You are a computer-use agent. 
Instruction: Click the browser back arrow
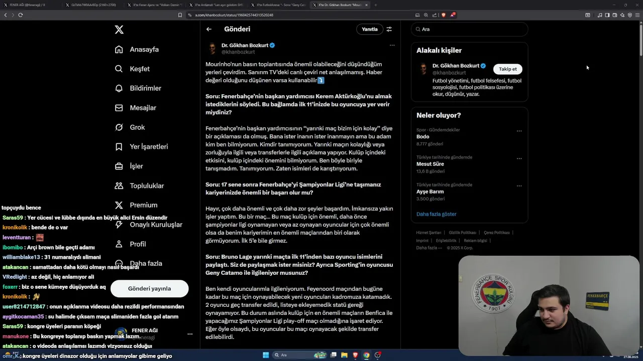6,15
